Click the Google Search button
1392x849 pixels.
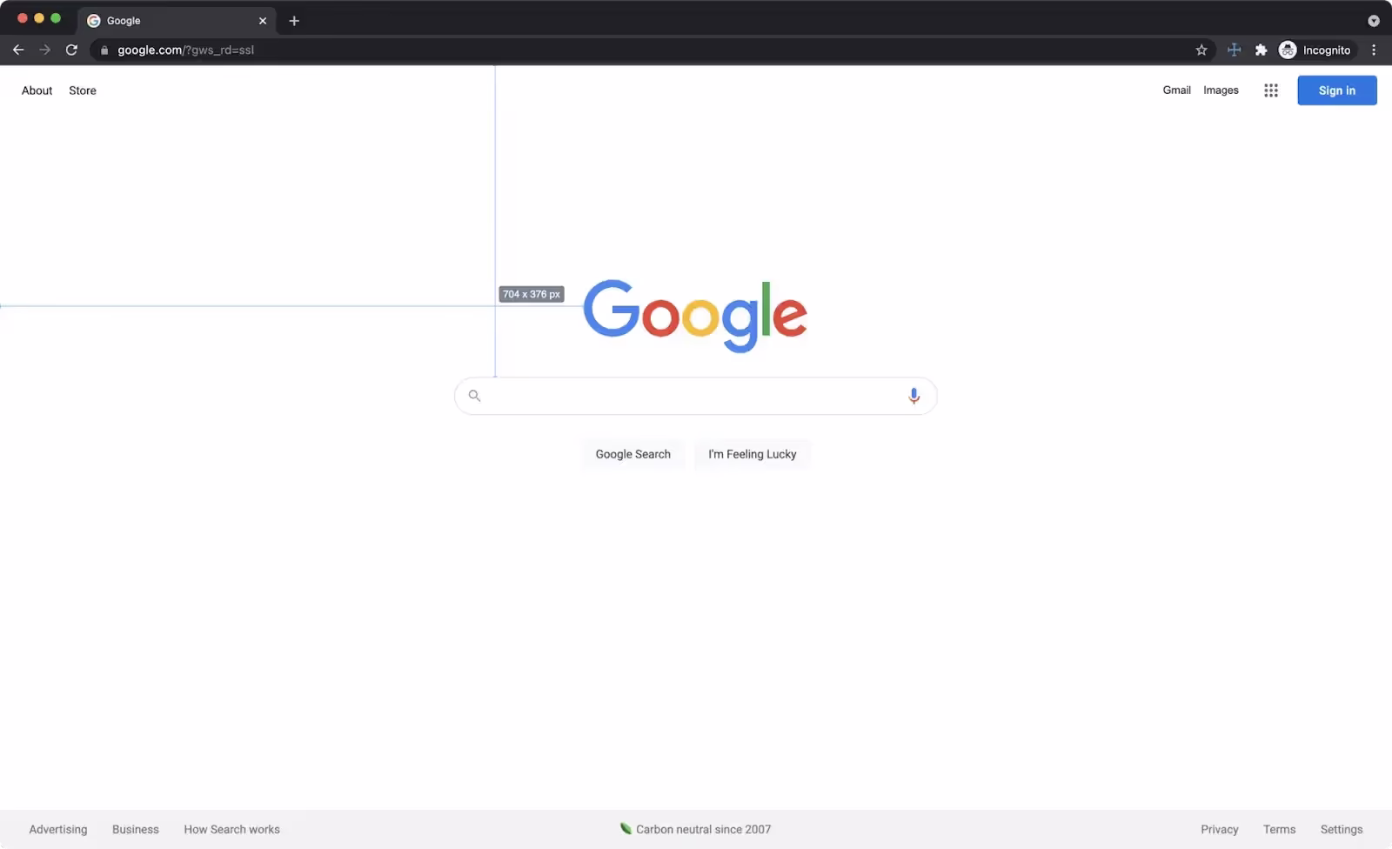click(x=633, y=454)
